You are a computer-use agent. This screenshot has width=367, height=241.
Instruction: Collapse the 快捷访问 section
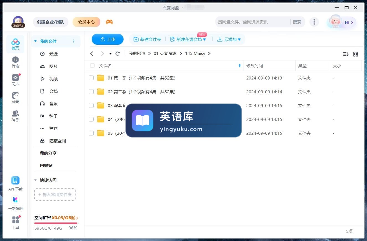[x=35, y=180]
